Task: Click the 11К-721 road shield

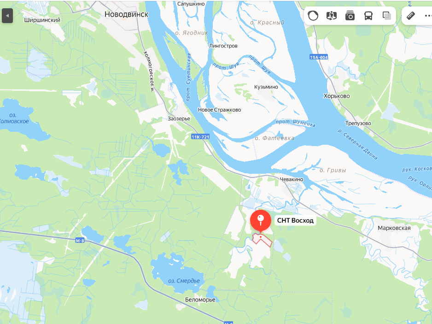Action: [200, 137]
